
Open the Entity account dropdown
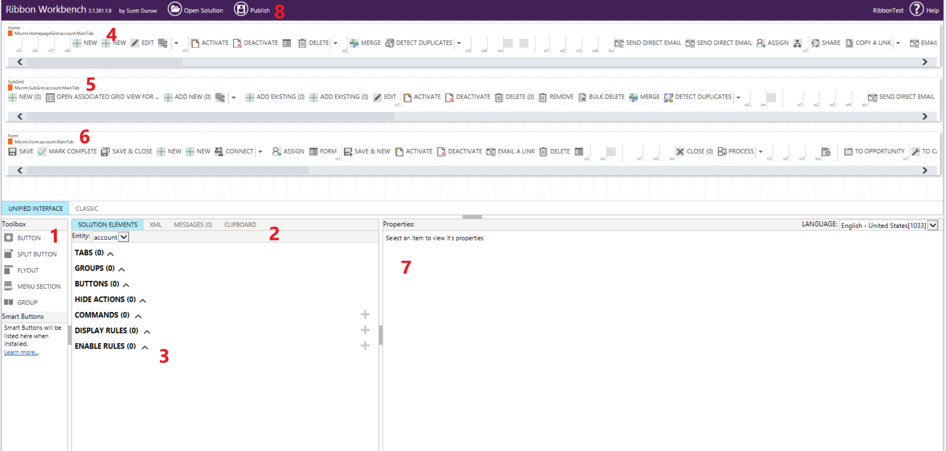pos(124,237)
